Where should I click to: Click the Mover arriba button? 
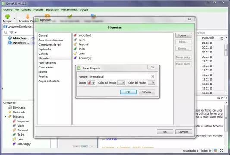183,57
